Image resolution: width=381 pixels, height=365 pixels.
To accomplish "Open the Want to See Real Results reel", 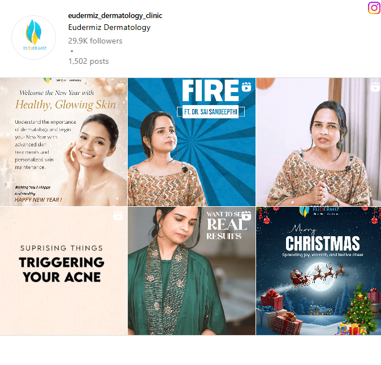I will point(192,271).
